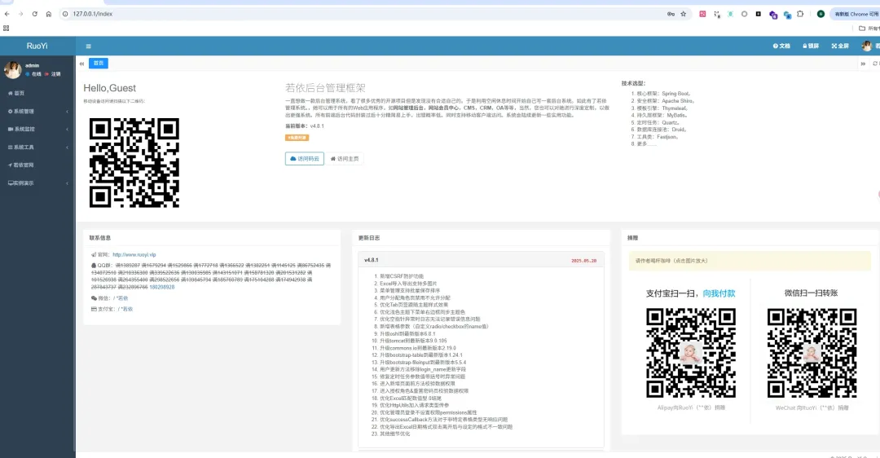Click the 捐赠 panel heading
Viewport: 880px width, 458px height.
tap(632, 238)
